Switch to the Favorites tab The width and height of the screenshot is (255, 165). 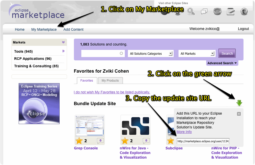87,81
